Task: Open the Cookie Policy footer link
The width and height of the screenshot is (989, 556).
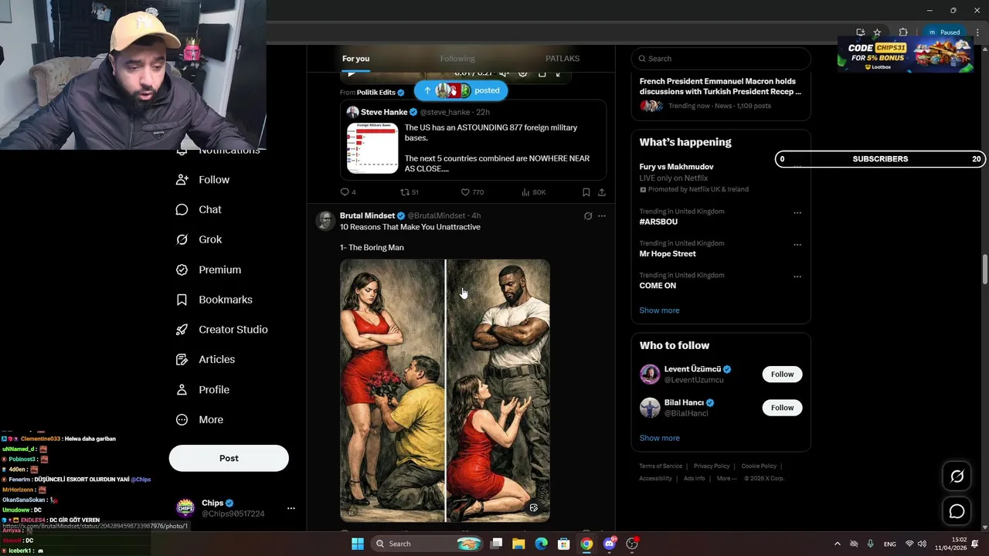Action: 759,466
